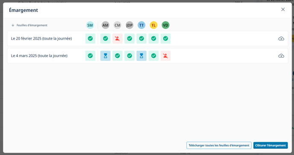Download the 20 février 2025 sheet via cloud icon
294x155 pixels.
point(281,39)
